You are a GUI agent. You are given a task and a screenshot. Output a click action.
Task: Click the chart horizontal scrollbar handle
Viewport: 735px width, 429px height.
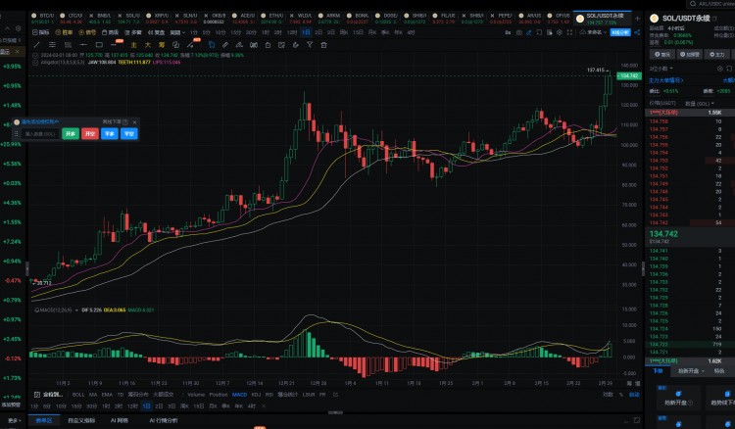point(335,412)
